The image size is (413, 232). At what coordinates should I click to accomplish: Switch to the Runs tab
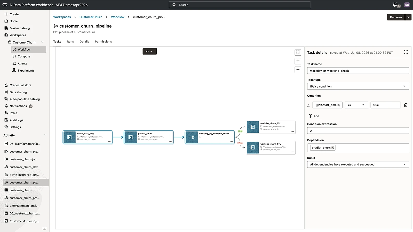click(70, 42)
